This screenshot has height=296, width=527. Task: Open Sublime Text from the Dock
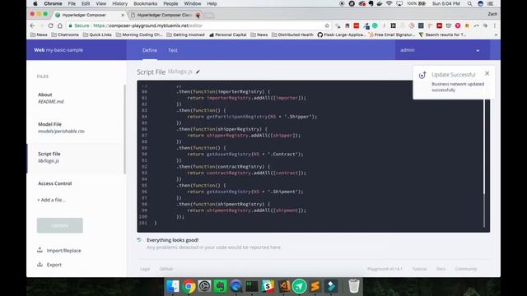[315, 286]
